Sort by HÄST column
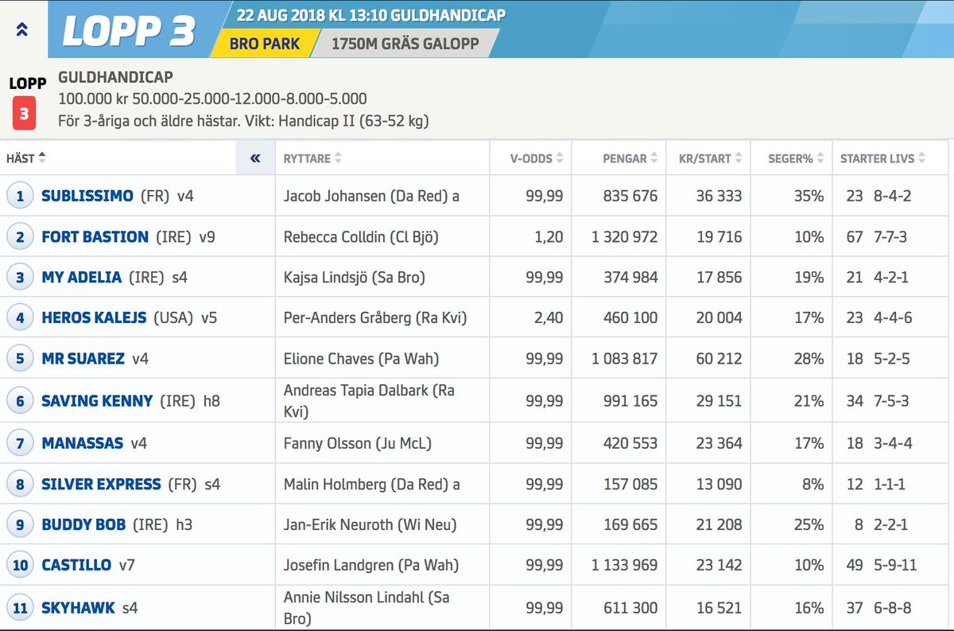 pyautogui.click(x=26, y=158)
